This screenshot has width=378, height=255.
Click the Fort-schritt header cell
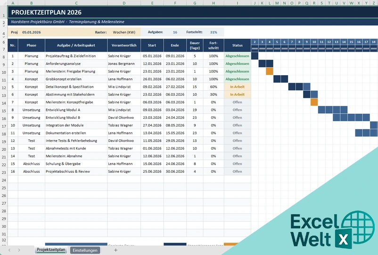pyautogui.click(x=214, y=46)
